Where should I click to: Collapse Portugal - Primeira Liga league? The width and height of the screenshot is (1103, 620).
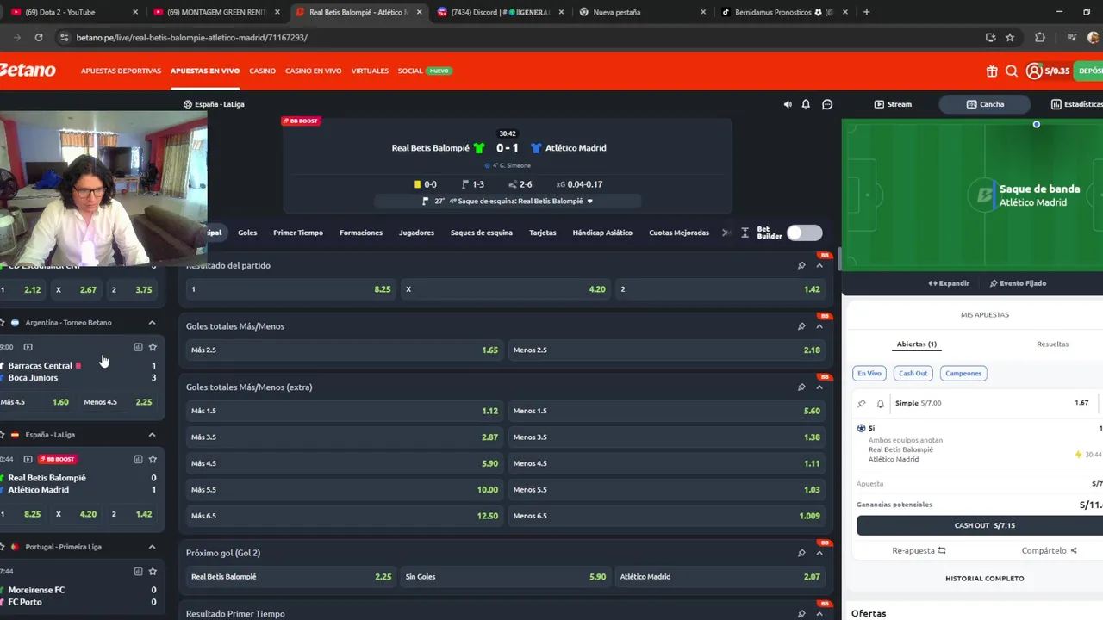click(152, 547)
